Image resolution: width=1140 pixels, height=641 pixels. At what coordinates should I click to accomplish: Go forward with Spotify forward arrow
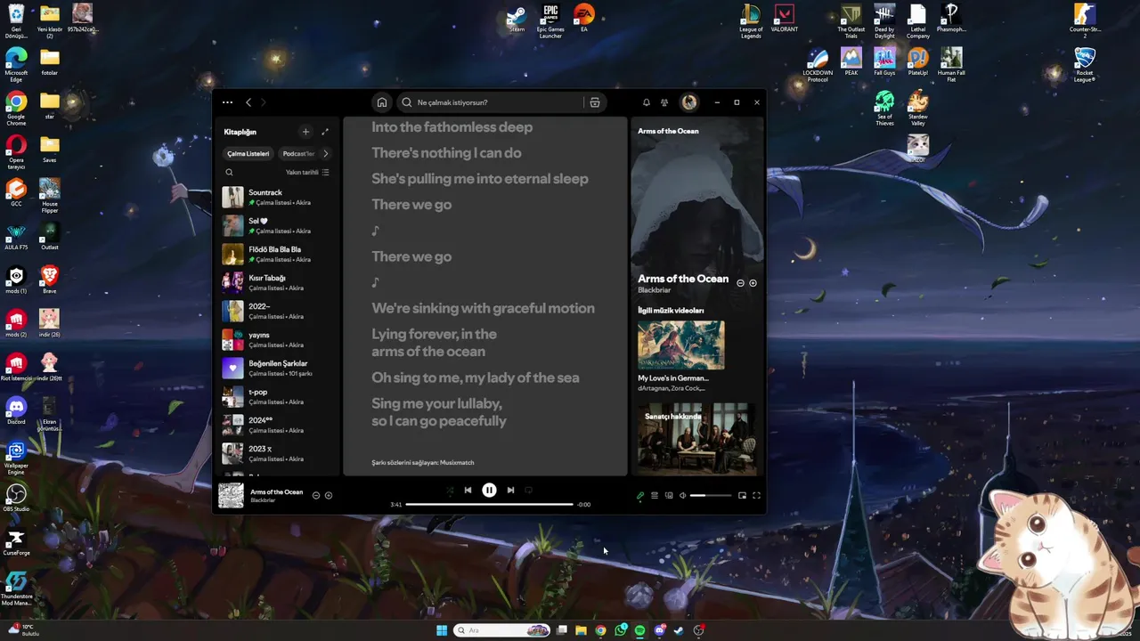tap(263, 102)
